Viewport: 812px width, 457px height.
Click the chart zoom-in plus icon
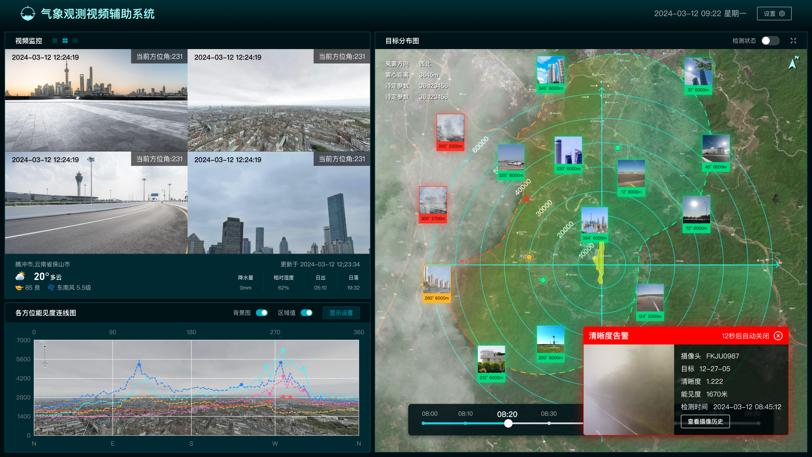pos(45,346)
